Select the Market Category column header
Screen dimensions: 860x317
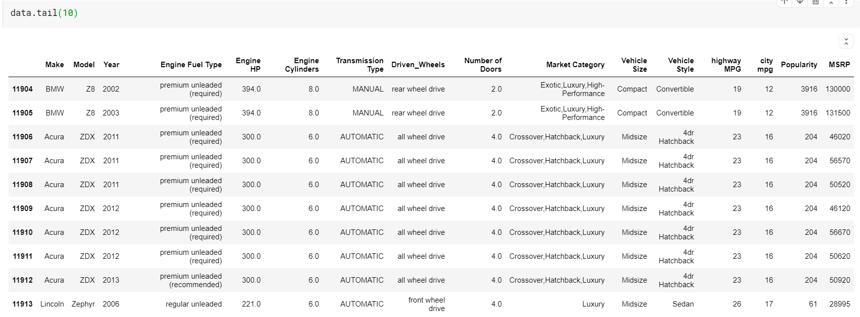(x=575, y=65)
